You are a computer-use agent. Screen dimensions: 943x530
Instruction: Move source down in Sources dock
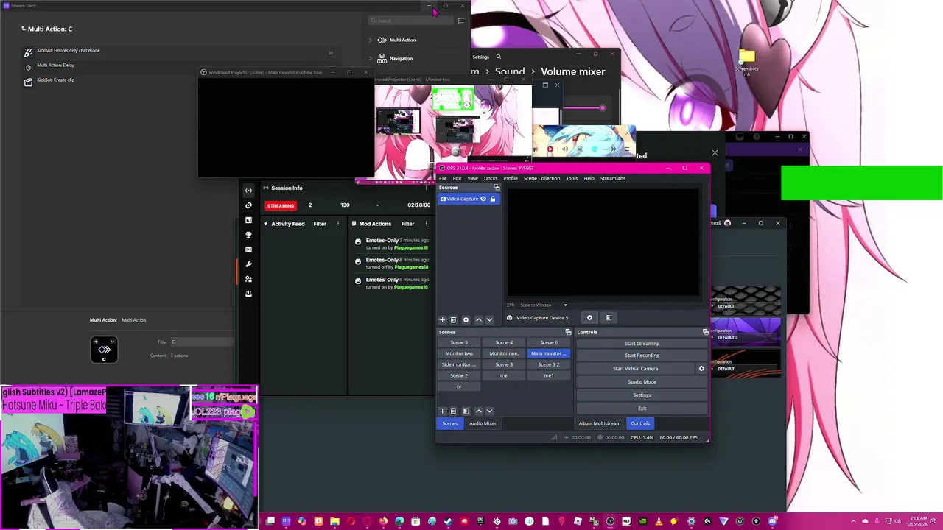point(489,319)
